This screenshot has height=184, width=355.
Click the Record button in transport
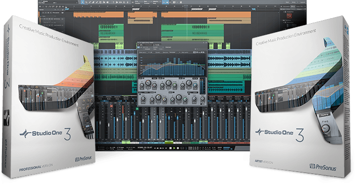click(x=178, y=148)
